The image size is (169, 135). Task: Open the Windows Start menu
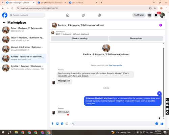[3, 132]
